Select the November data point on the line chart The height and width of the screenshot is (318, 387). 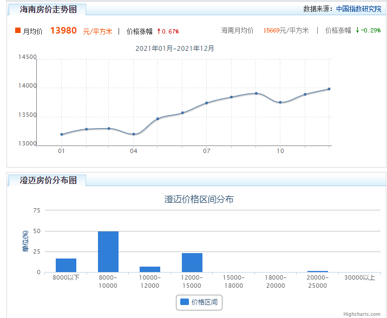point(305,94)
